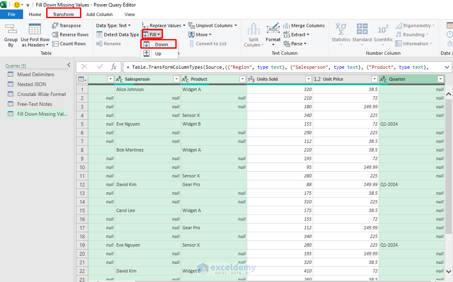This screenshot has height=282, width=453.
Task: Click Convert to List
Action: coord(208,44)
